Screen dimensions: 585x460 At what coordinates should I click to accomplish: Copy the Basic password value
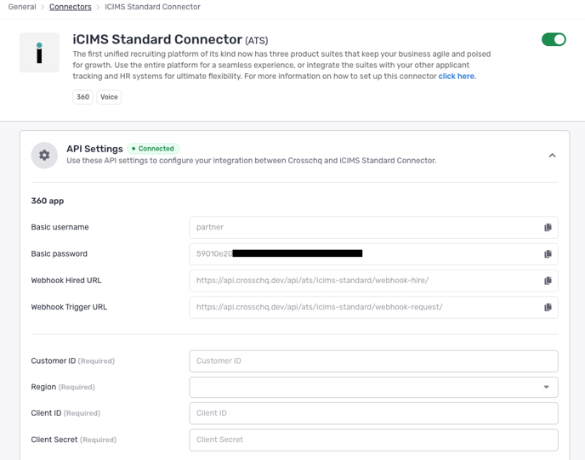click(548, 254)
